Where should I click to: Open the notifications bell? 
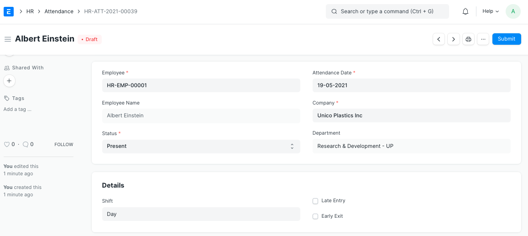465,11
